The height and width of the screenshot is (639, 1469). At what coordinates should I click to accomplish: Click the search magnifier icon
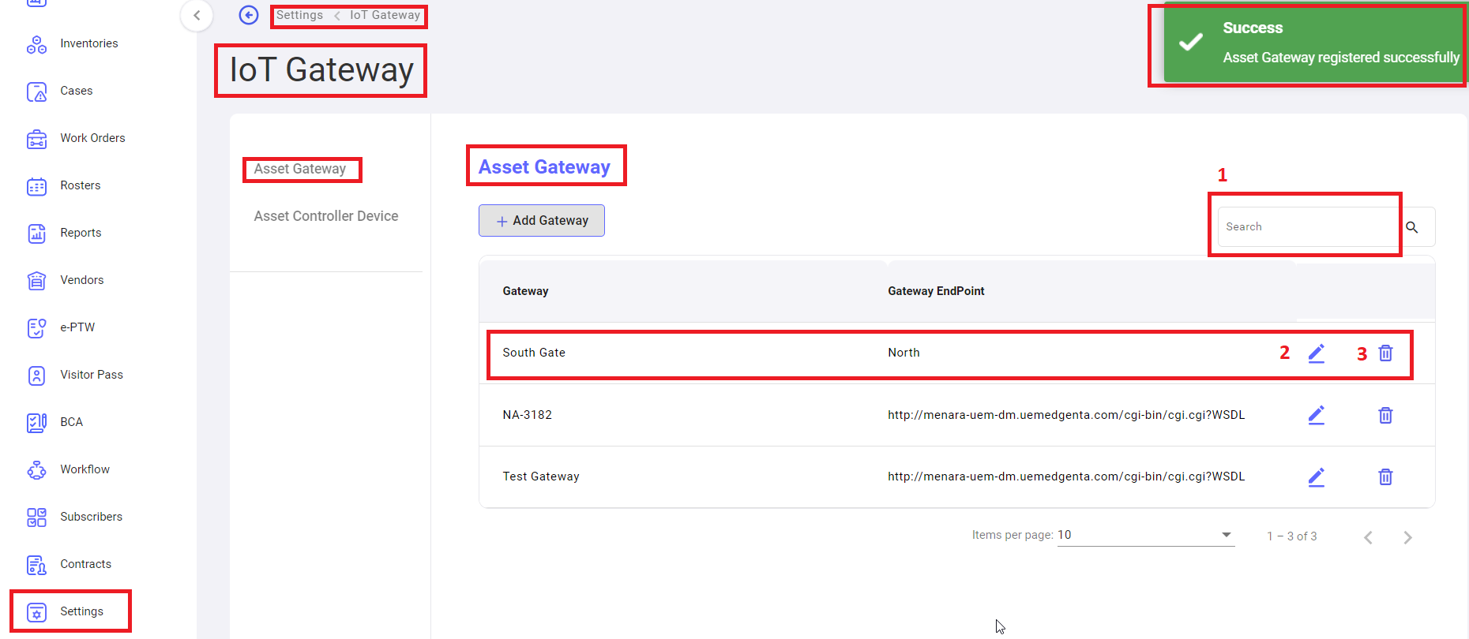tap(1412, 227)
